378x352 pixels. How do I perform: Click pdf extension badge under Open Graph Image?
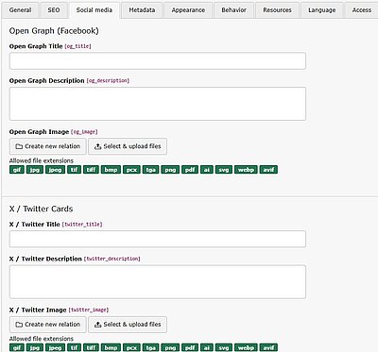(190, 170)
